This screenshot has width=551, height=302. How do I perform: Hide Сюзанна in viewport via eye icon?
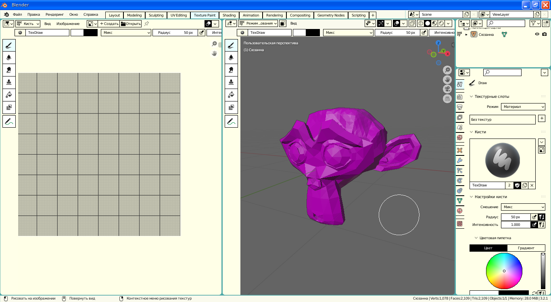pos(537,34)
